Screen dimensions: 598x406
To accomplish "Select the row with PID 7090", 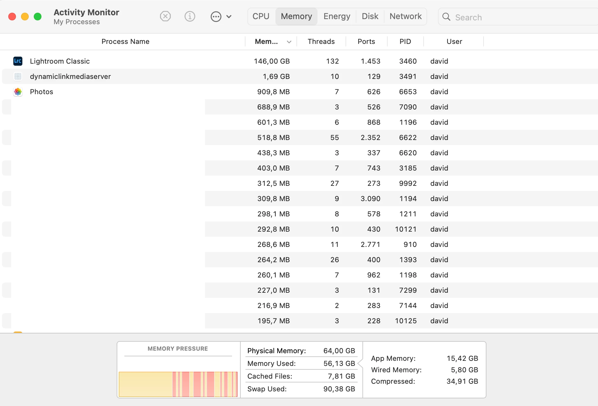I will (x=300, y=107).
